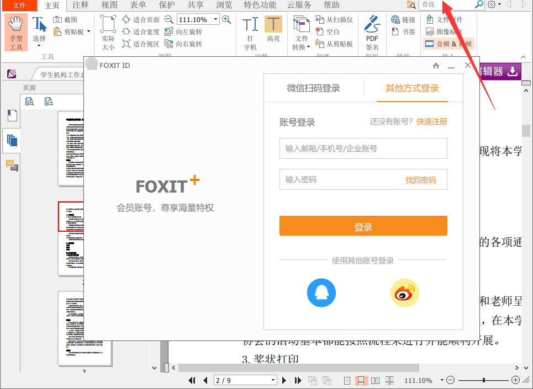Screen dimensions: 533x389
Task: Activate the Typewriter (打字机) tool
Action: tap(250, 30)
